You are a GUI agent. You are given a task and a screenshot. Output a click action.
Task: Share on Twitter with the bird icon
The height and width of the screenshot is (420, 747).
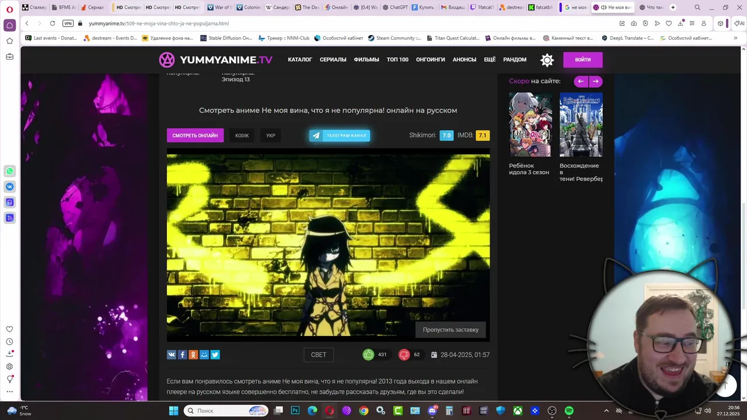click(215, 355)
